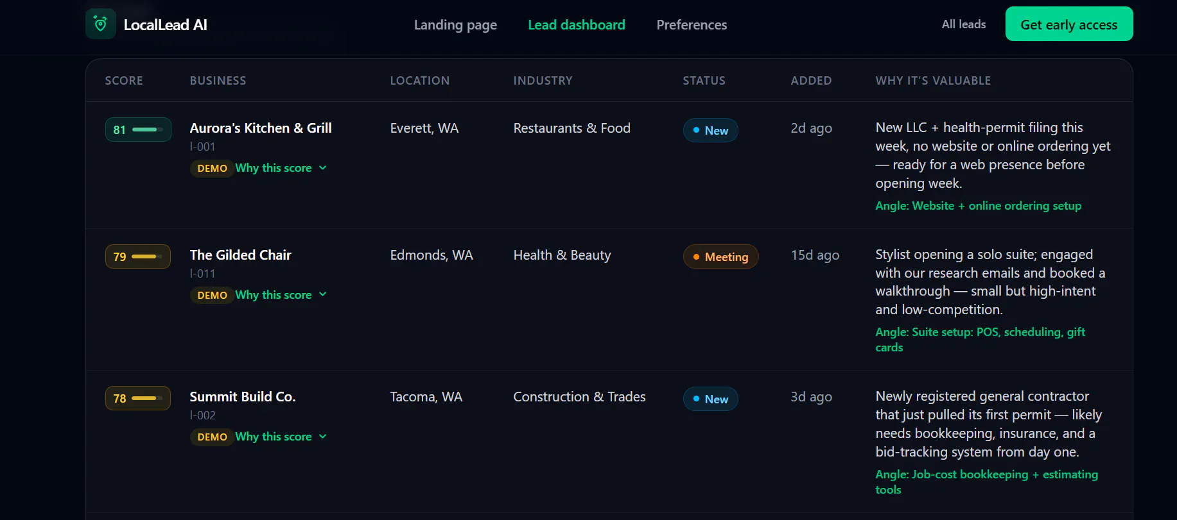
Task: Click the Get early access button
Action: pos(1069,24)
